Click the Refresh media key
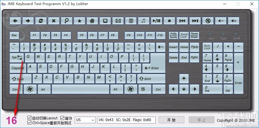The height and width of the screenshot is (128, 259). point(41,21)
